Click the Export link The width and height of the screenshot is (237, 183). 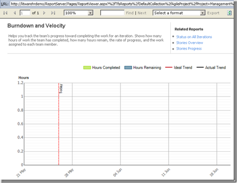pyautogui.click(x=213, y=13)
